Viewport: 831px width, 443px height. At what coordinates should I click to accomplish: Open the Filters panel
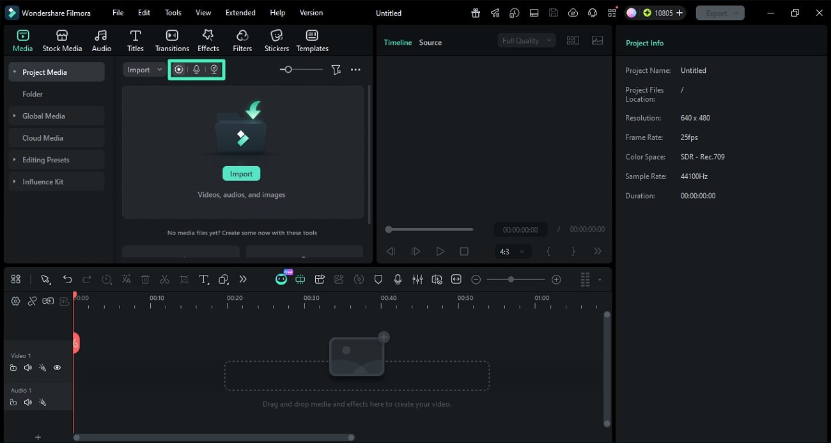click(242, 41)
